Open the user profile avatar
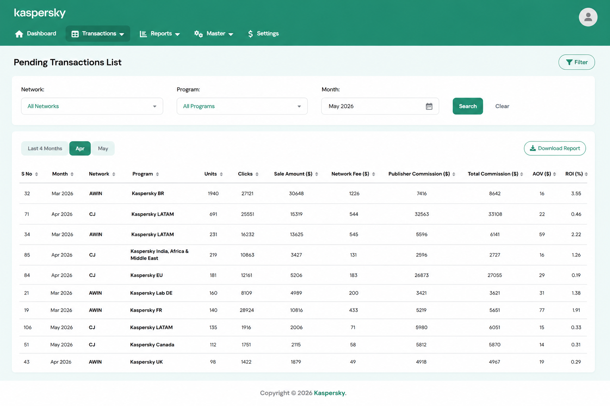Image resolution: width=610 pixels, height=406 pixels. pos(588,17)
